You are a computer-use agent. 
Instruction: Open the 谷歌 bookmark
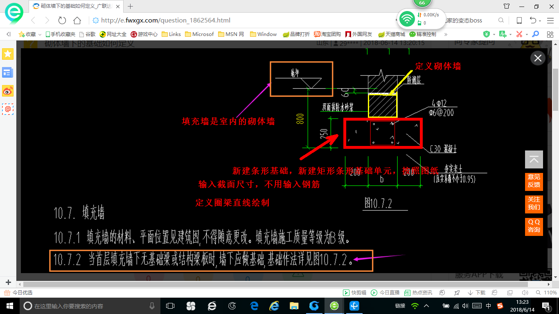click(x=88, y=34)
